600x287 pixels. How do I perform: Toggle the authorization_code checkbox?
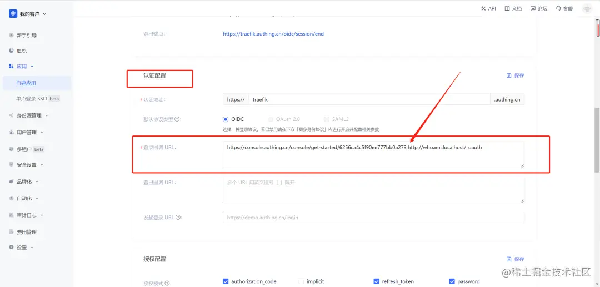pyautogui.click(x=226, y=281)
